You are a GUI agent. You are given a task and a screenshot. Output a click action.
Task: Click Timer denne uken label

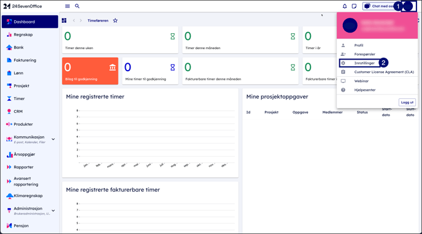[79, 48]
